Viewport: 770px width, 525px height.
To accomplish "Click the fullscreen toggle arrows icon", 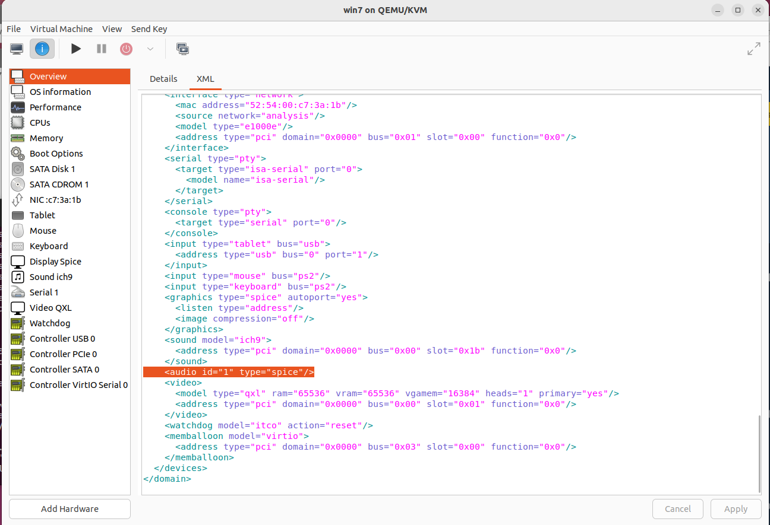I will (x=753, y=49).
